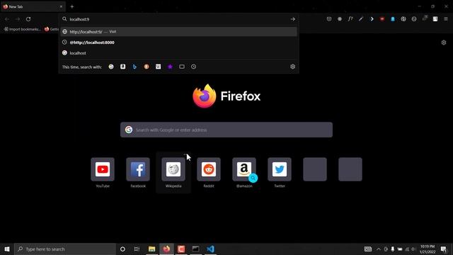
Task: Search this time with Google
Action: pos(111,67)
